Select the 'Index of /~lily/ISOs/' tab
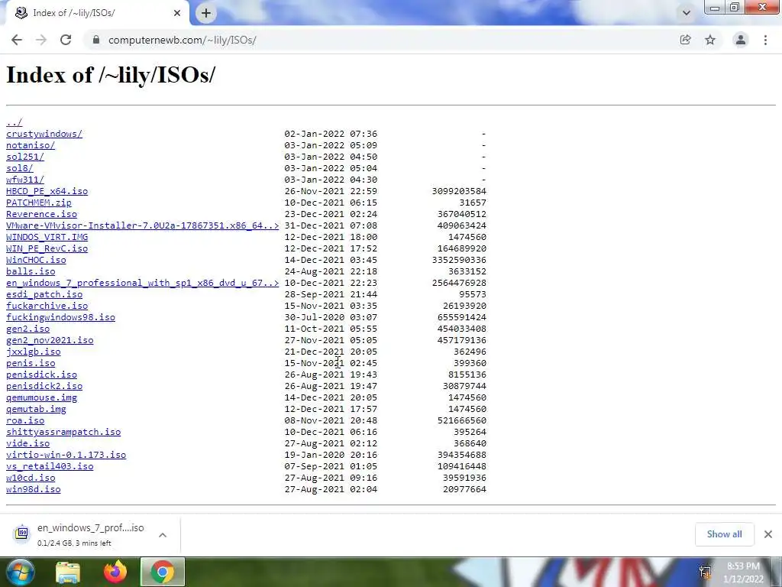 coord(98,13)
